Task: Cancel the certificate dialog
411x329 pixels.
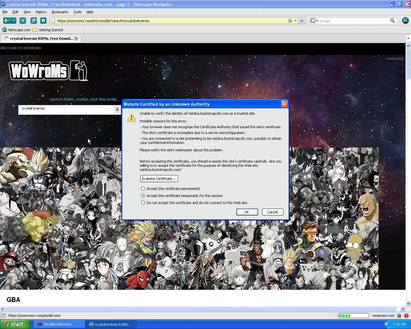Action: pos(273,212)
